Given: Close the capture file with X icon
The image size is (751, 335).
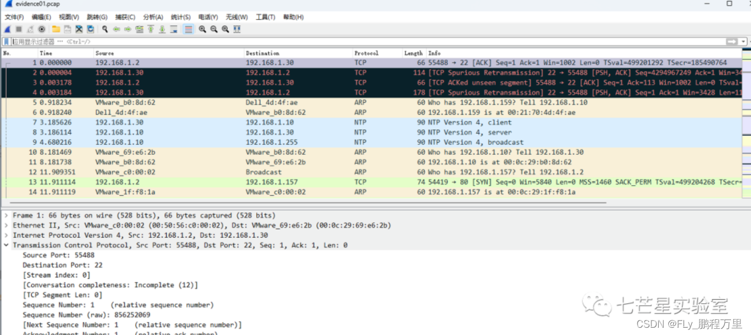Looking at the screenshot, I should [x=79, y=29].
